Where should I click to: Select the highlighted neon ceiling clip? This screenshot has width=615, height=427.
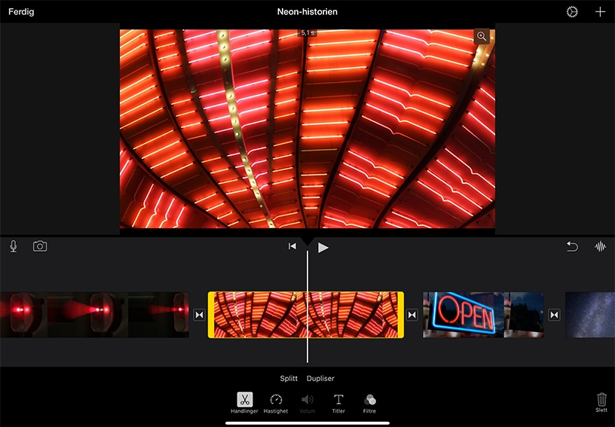click(x=306, y=315)
